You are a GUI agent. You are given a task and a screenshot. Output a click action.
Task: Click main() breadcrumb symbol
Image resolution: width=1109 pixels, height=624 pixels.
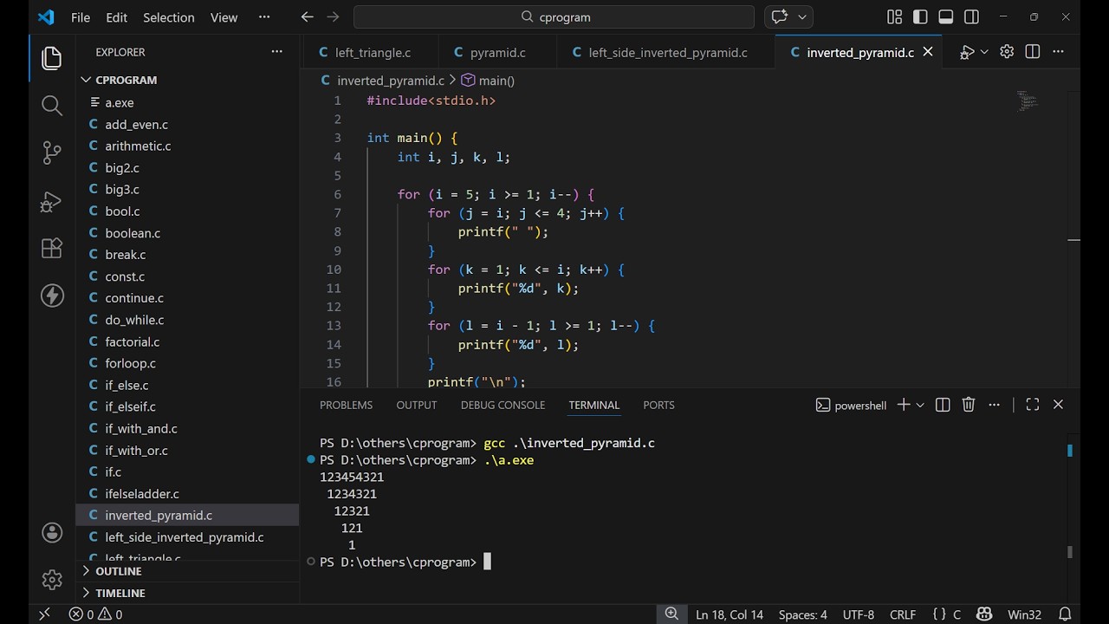point(488,81)
